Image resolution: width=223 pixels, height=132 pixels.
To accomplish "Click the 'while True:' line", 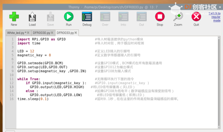I will coord(29,79).
